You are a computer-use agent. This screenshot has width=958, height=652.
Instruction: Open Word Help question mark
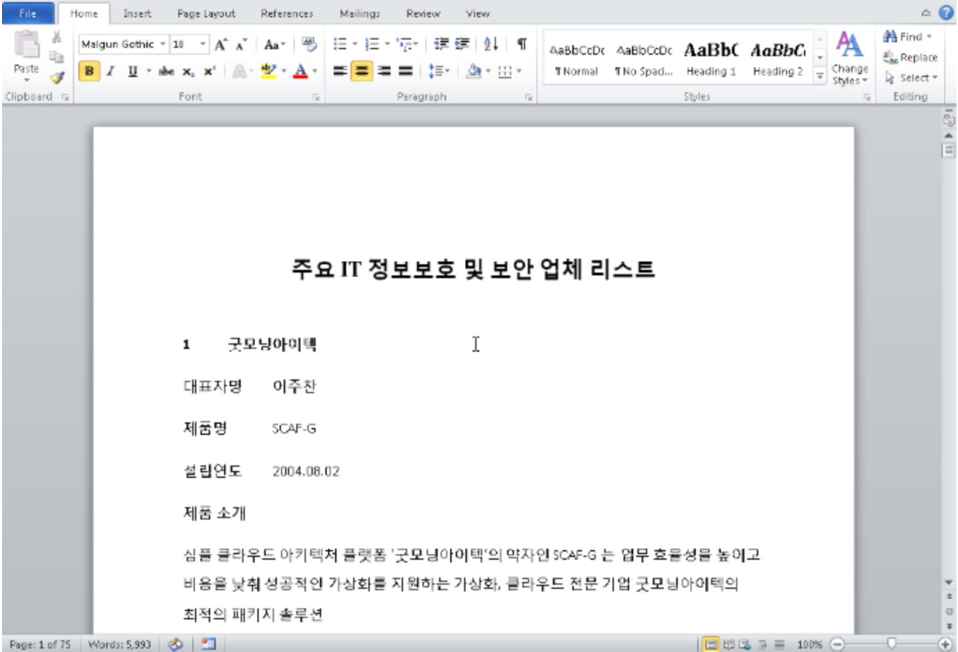pyautogui.click(x=946, y=12)
